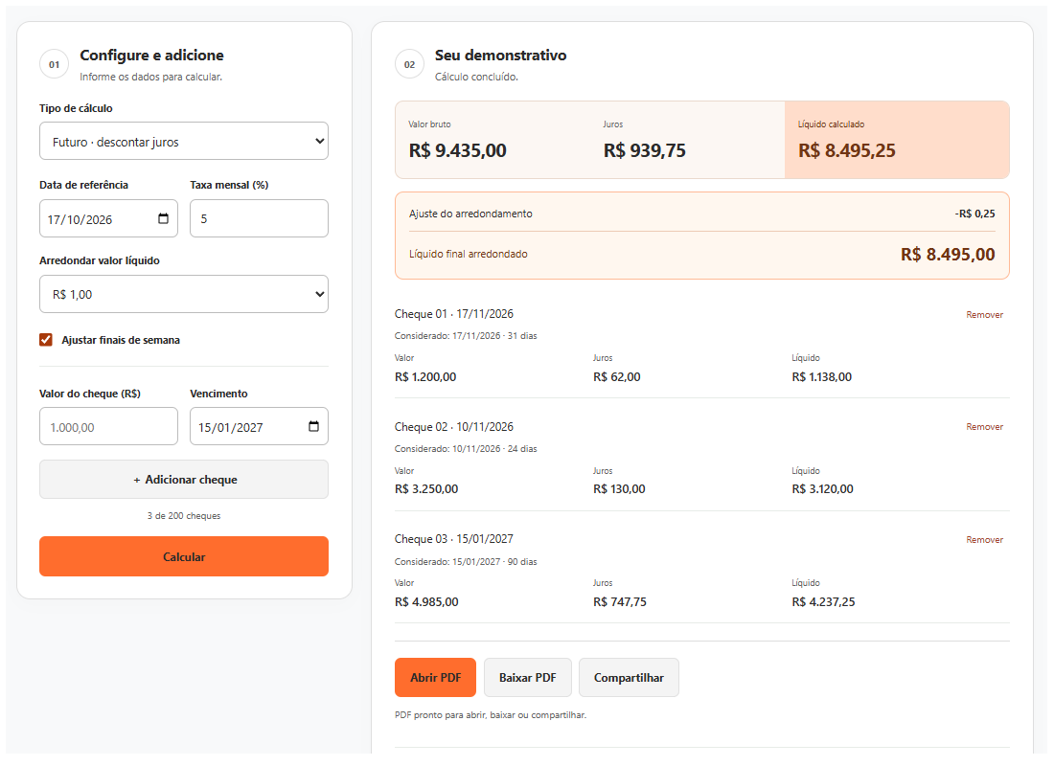The width and height of the screenshot is (1054, 766).
Task: Click the Vencimento date text 15/01/2027
Action: (x=231, y=428)
